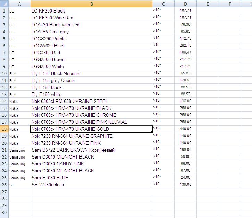
Task: Click price cell 120.63
Action: tap(185, 80)
